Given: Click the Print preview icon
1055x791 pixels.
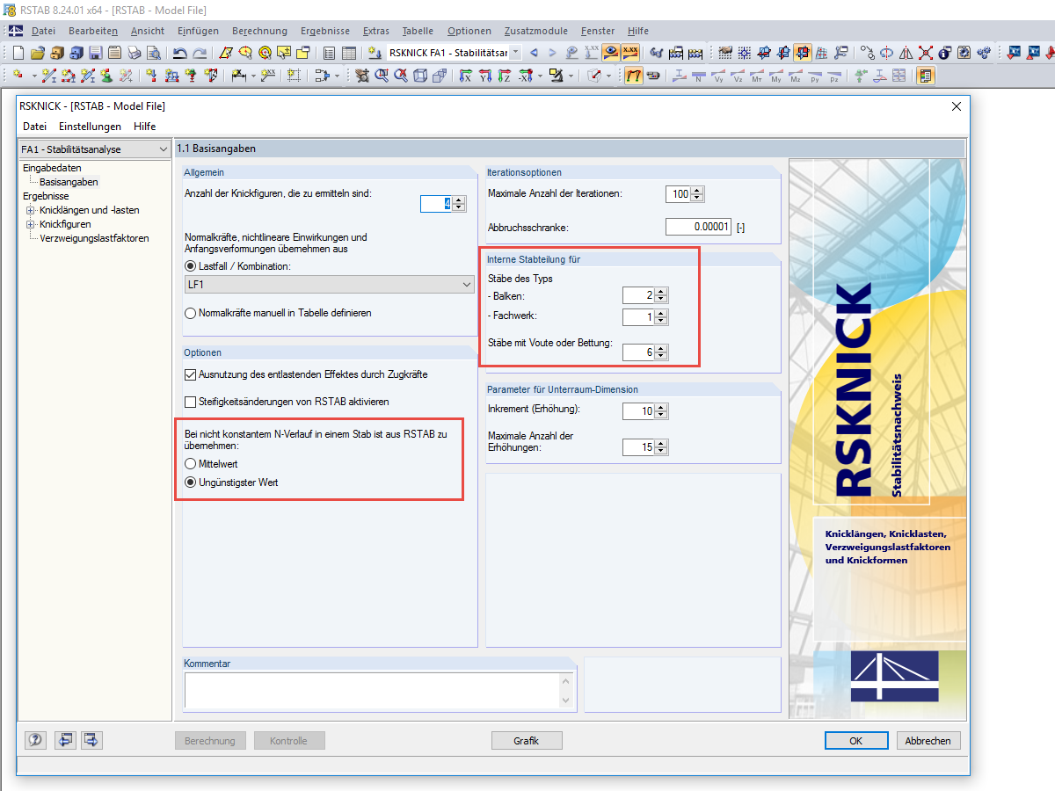Looking at the screenshot, I should tap(153, 53).
